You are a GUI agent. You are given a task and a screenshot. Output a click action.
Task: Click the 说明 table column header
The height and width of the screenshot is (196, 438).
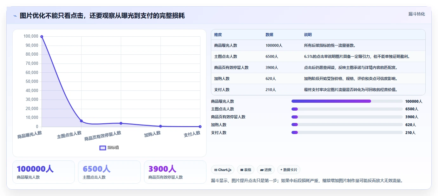(308, 35)
